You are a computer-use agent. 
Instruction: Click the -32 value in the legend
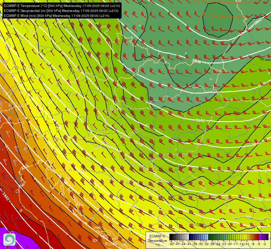tap(207, 244)
